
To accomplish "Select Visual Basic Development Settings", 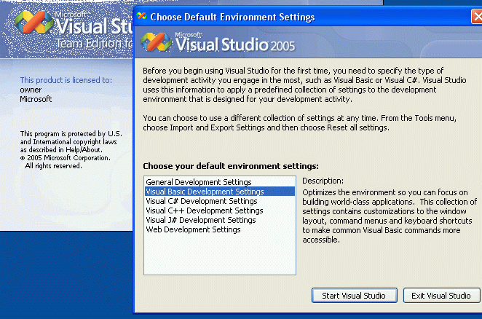I will click(x=219, y=192).
